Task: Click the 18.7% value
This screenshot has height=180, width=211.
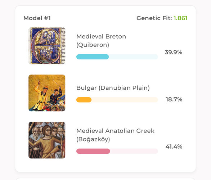Action: (x=174, y=99)
